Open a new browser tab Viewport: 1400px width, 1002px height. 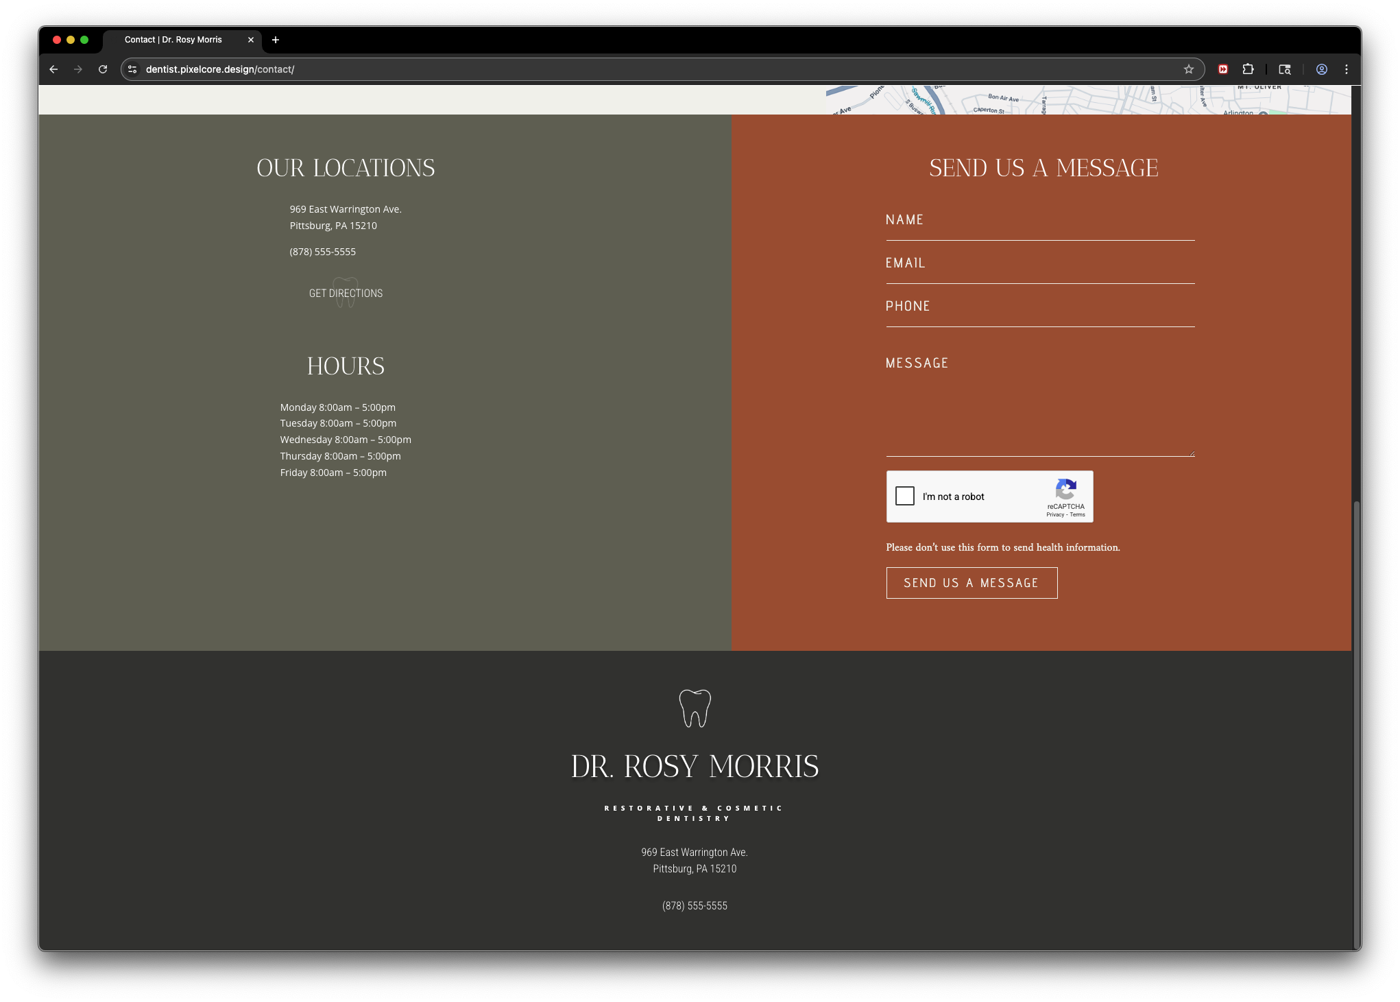pos(276,40)
